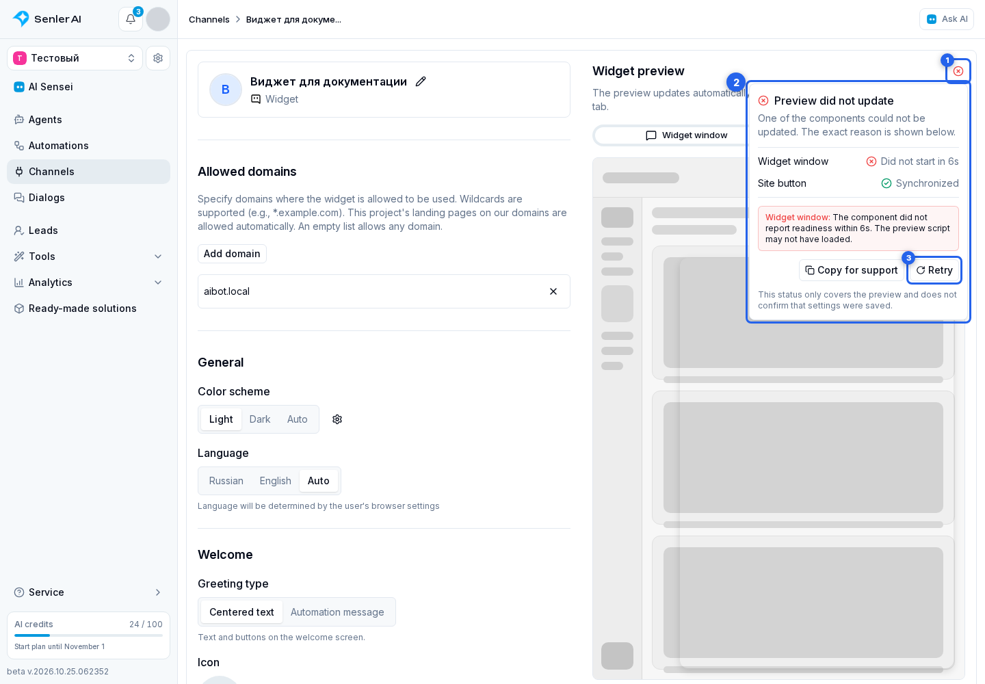
Task: Open Ready-made solutions
Action: point(88,308)
